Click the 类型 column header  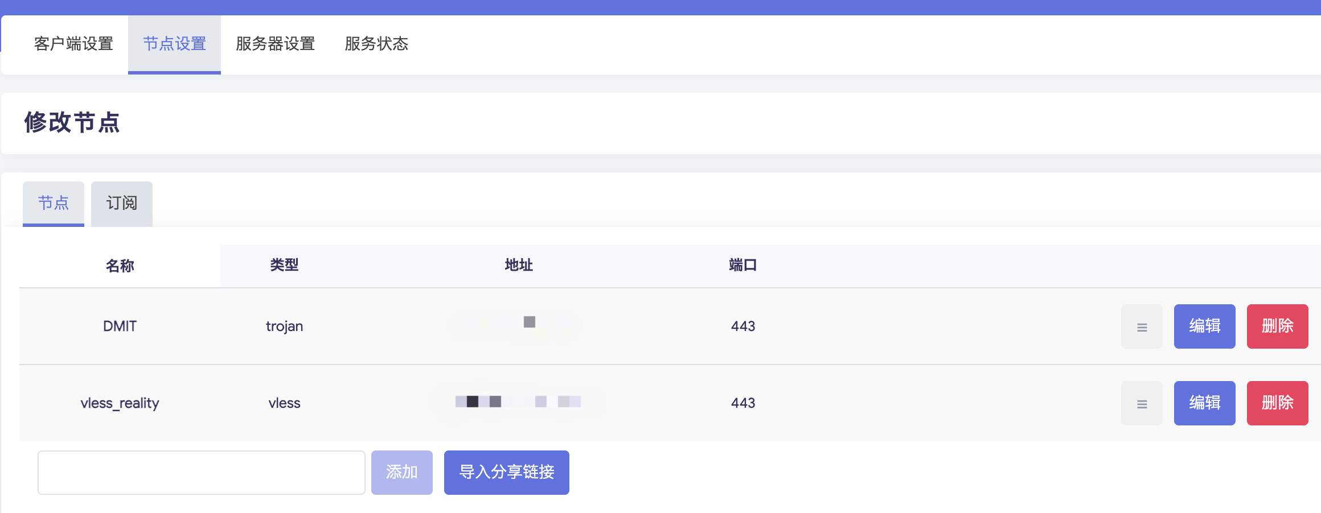284,265
